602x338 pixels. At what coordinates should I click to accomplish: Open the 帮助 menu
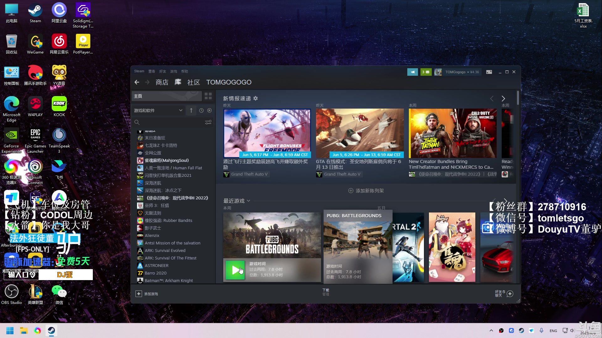(185, 71)
